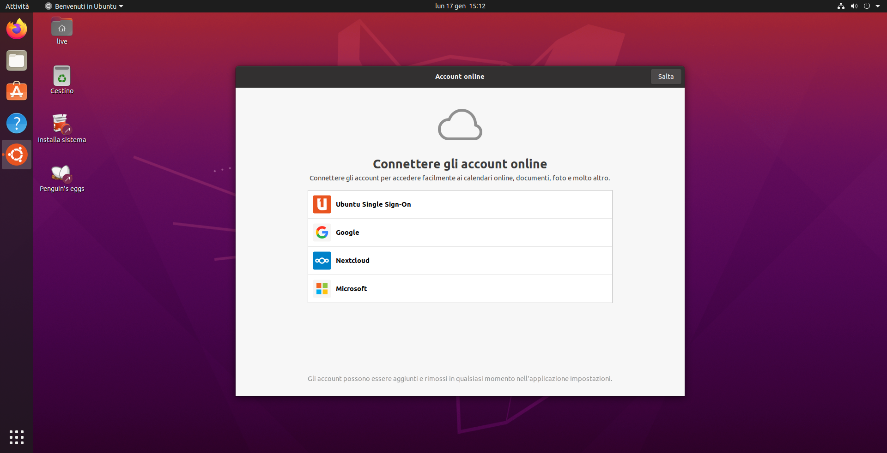887x453 pixels.
Task: Select the Installa sistema desktop icon
Action: pyautogui.click(x=62, y=129)
